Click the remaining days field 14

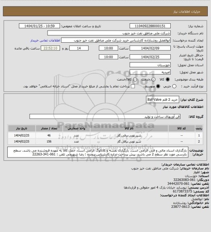click(x=79, y=48)
